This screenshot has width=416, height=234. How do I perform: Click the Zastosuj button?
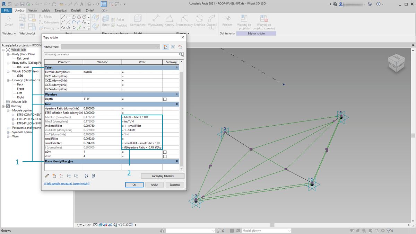pyautogui.click(x=175, y=185)
